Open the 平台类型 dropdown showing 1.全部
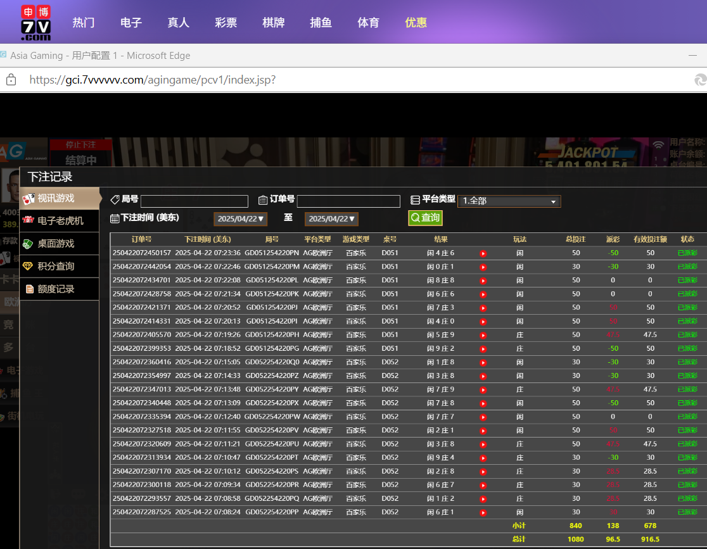Viewport: 707px width, 549px height. [509, 201]
